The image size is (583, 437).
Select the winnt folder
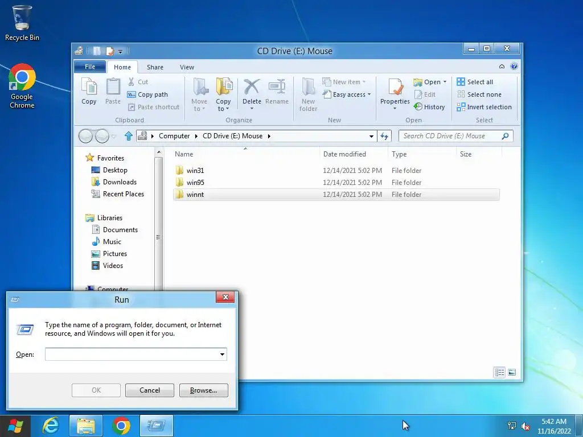336,195
